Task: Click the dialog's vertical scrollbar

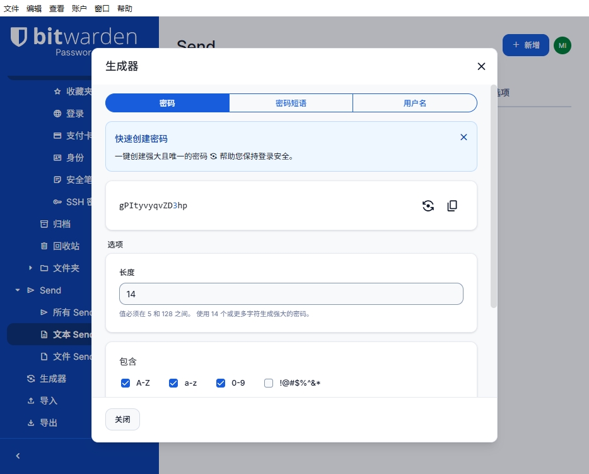Action: (494, 196)
